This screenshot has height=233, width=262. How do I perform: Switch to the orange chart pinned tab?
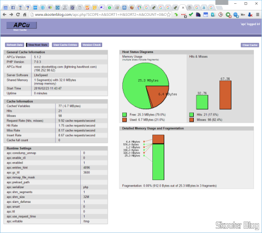point(87,8)
